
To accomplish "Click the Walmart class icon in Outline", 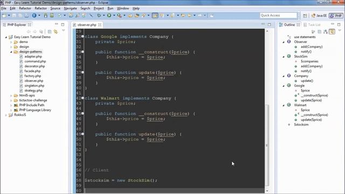I will click(289, 105).
